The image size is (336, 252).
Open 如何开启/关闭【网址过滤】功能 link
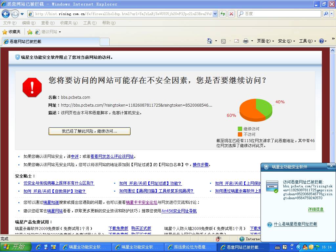coord(150,183)
